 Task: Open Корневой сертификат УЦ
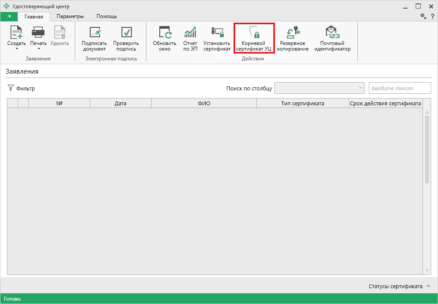(254, 33)
